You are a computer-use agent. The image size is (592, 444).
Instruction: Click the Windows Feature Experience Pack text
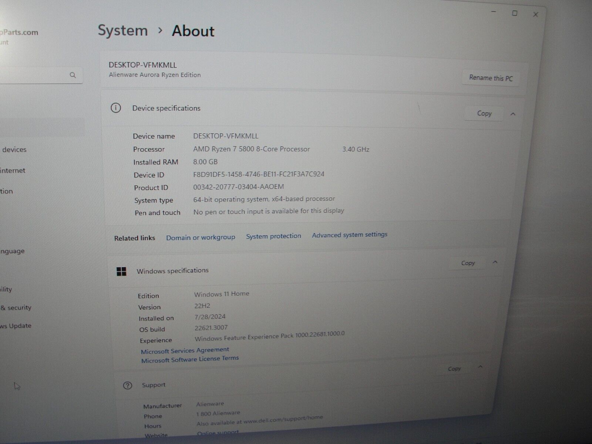[269, 336]
